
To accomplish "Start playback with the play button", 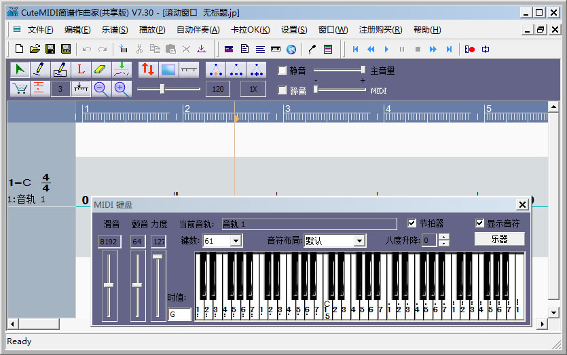I will coord(386,49).
